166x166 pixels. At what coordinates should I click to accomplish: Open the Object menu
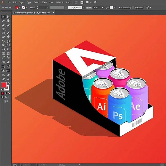point(22,2)
